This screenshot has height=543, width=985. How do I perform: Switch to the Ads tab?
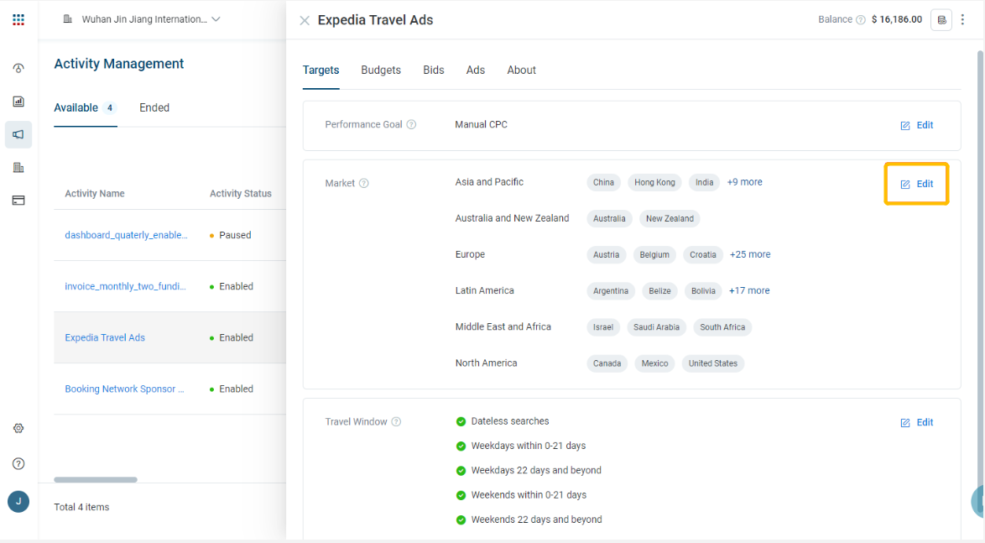476,70
